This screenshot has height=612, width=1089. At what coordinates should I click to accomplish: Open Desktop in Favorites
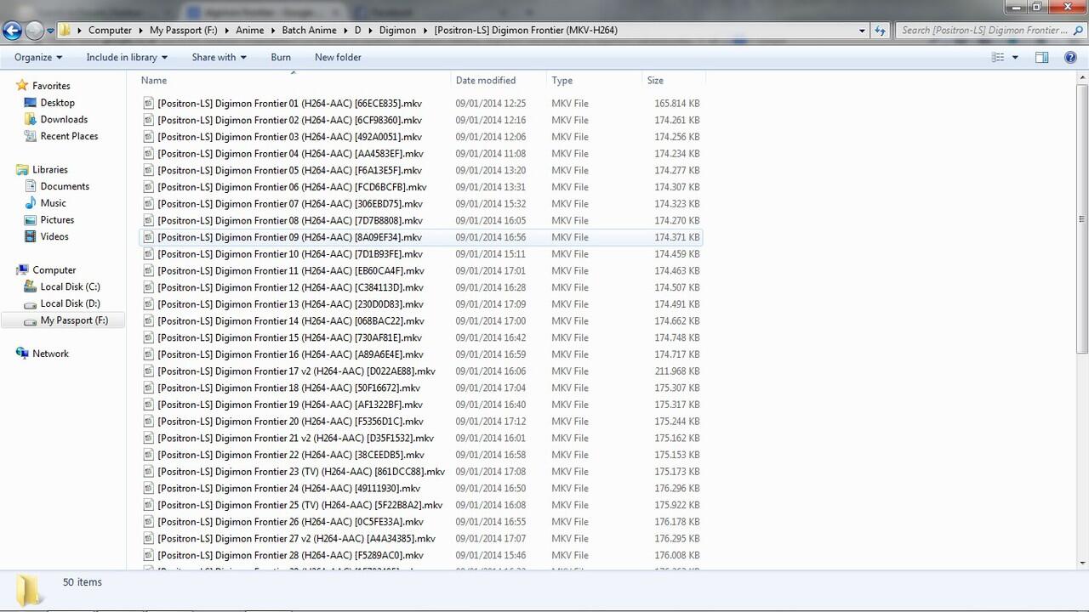click(58, 103)
